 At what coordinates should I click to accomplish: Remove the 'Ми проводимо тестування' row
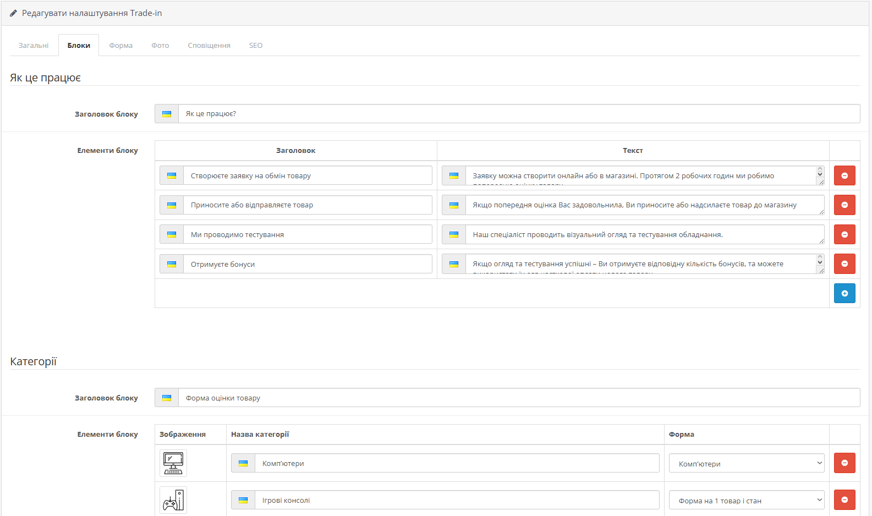coord(844,234)
